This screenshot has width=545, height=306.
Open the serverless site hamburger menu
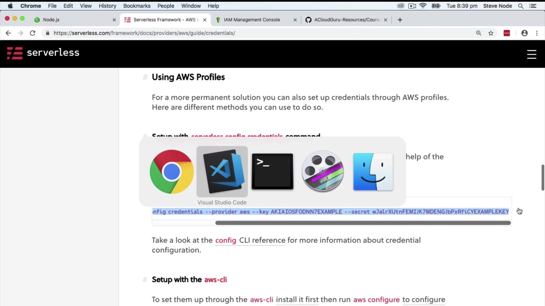(531, 54)
